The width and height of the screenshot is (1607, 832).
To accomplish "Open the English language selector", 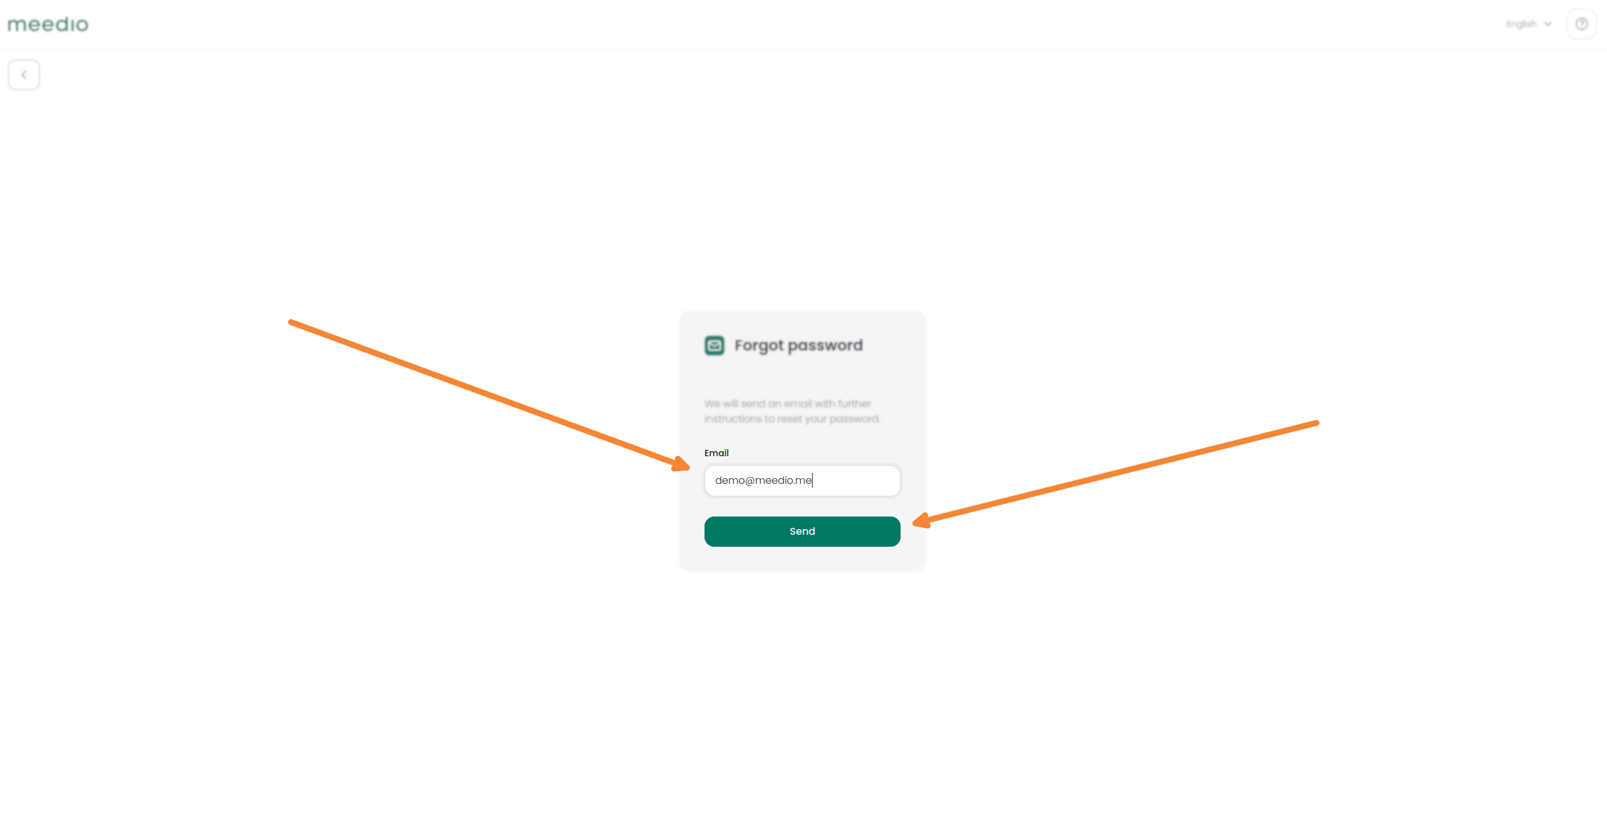I will [1528, 24].
